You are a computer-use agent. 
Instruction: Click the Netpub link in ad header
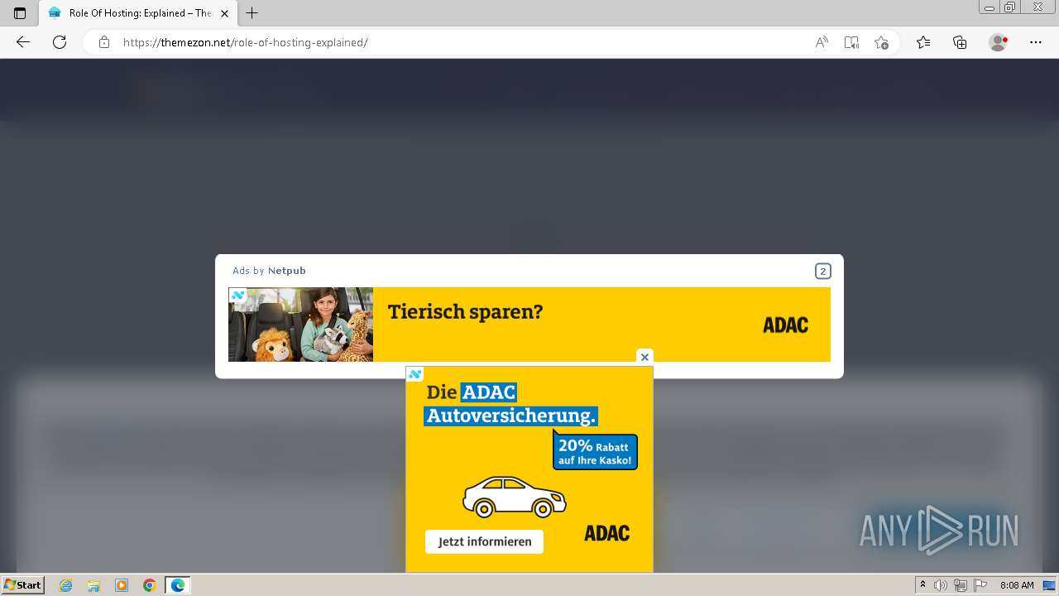[286, 271]
